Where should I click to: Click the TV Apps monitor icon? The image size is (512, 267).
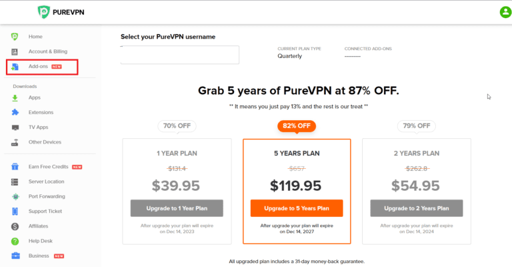coord(15,127)
